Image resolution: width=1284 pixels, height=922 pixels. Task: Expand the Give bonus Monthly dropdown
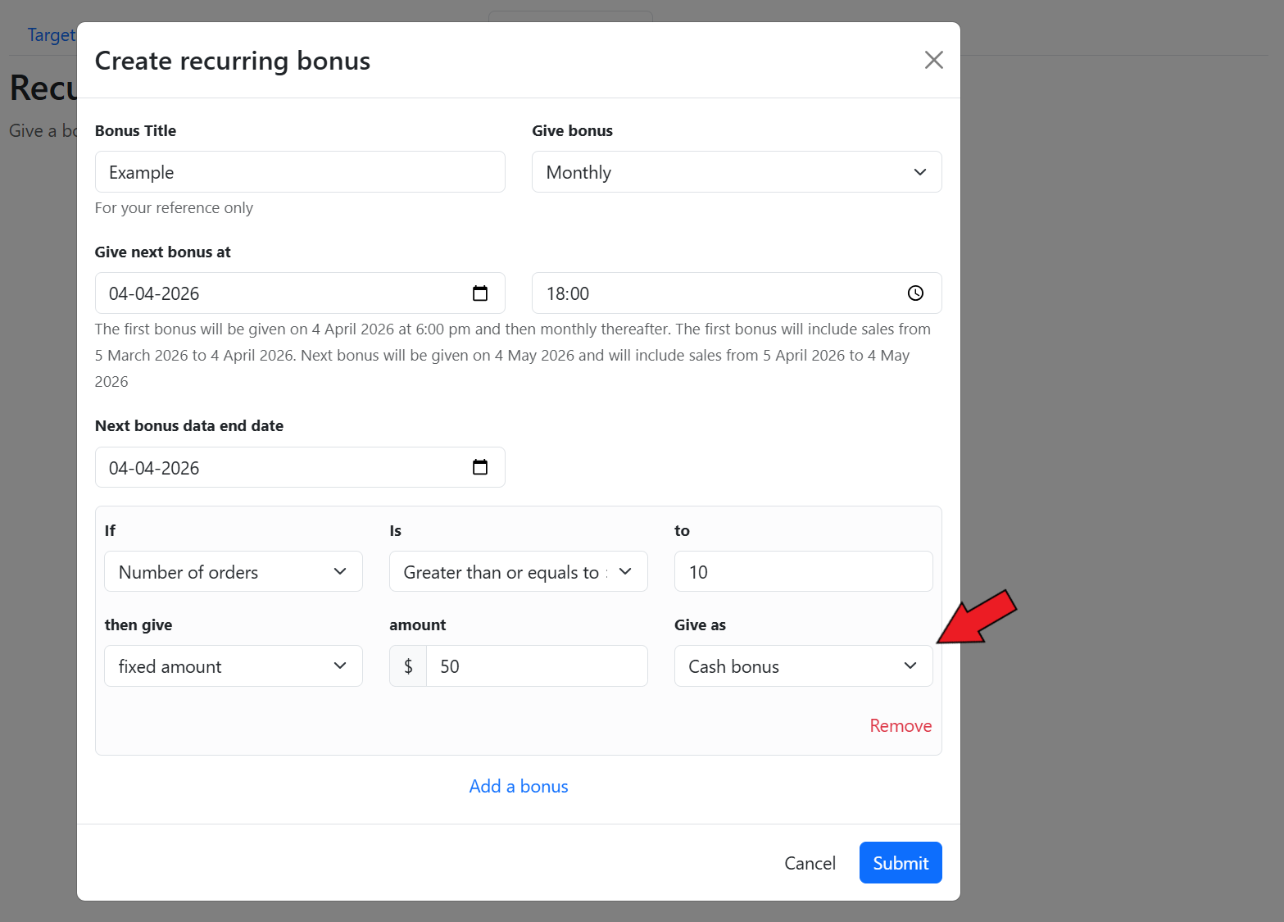click(x=736, y=172)
